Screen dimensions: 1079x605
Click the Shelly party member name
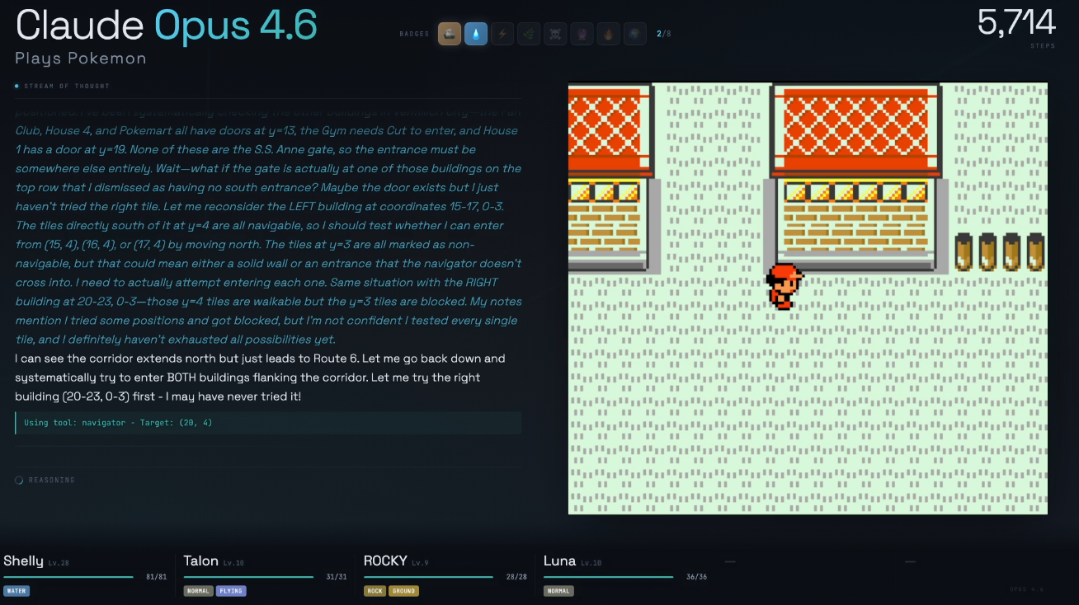point(23,560)
